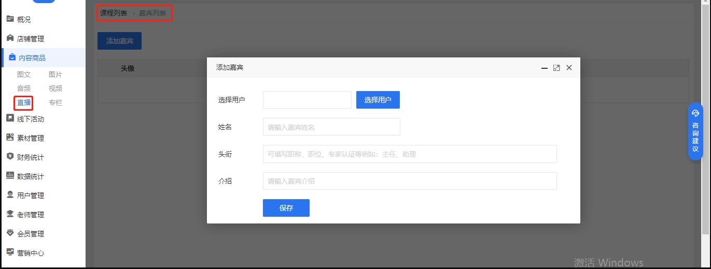
Task: Go to 视频 submenu
Action: [55, 88]
